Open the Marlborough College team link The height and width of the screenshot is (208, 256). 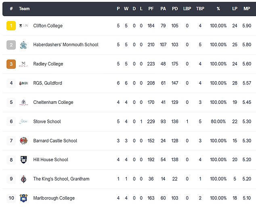coord(54,198)
